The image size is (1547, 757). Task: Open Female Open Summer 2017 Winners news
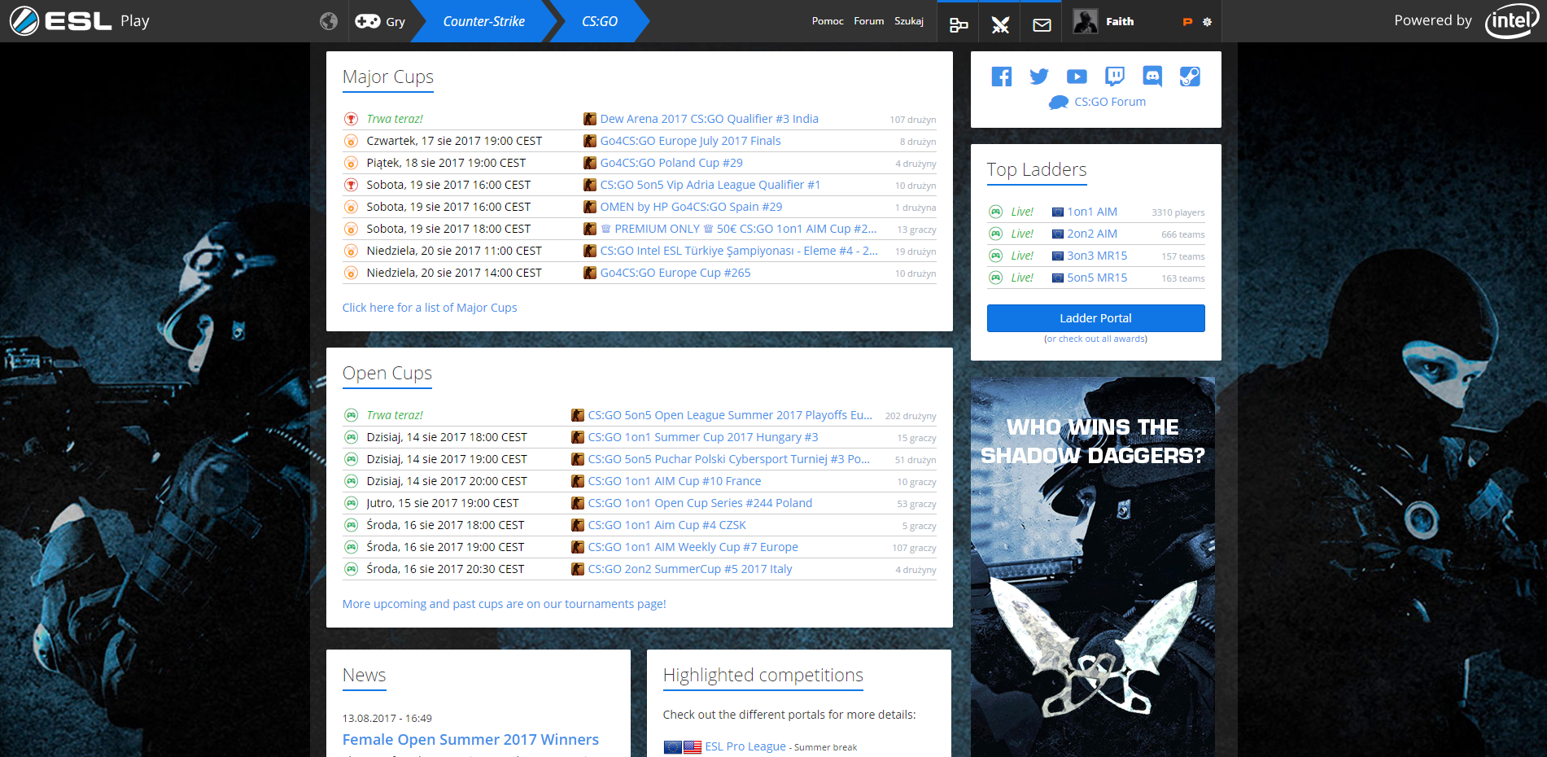point(470,739)
